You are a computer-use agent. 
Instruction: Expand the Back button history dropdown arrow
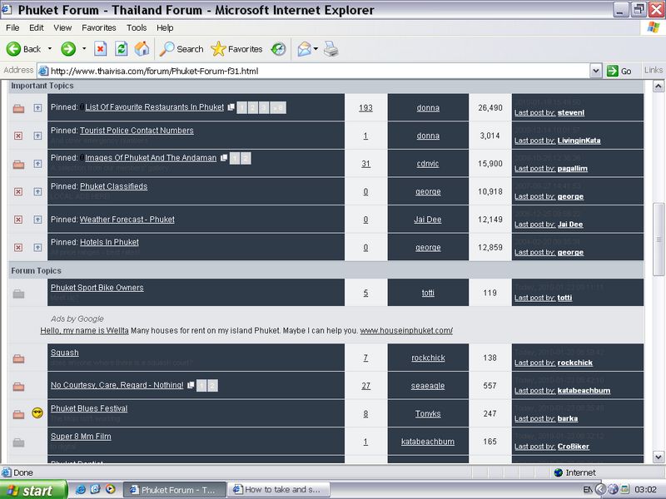[x=50, y=49]
